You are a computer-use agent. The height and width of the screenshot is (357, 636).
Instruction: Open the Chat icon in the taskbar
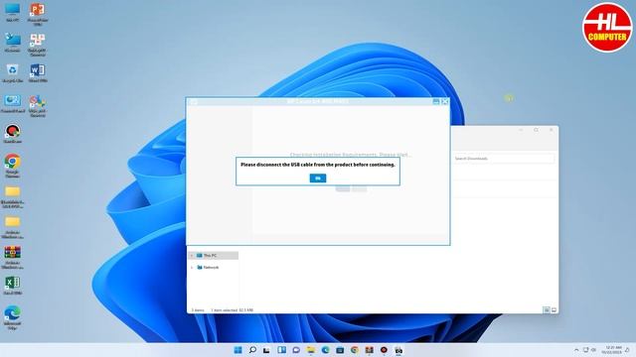point(296,350)
